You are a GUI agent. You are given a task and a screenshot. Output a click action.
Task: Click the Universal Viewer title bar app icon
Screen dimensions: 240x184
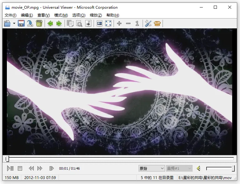(7, 7)
